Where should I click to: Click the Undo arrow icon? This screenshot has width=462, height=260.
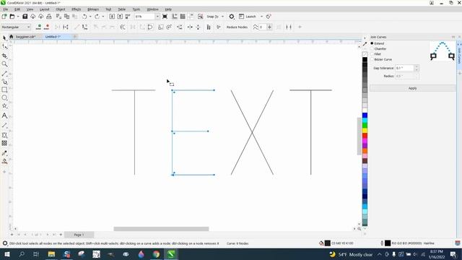point(84,17)
